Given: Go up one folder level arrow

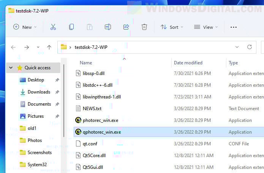Looking at the screenshot, I should click(x=49, y=47).
